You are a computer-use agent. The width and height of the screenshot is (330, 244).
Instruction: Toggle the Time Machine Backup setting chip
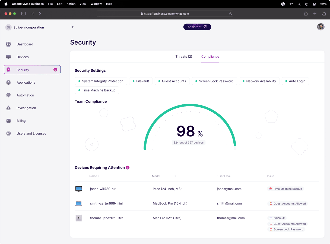[97, 90]
